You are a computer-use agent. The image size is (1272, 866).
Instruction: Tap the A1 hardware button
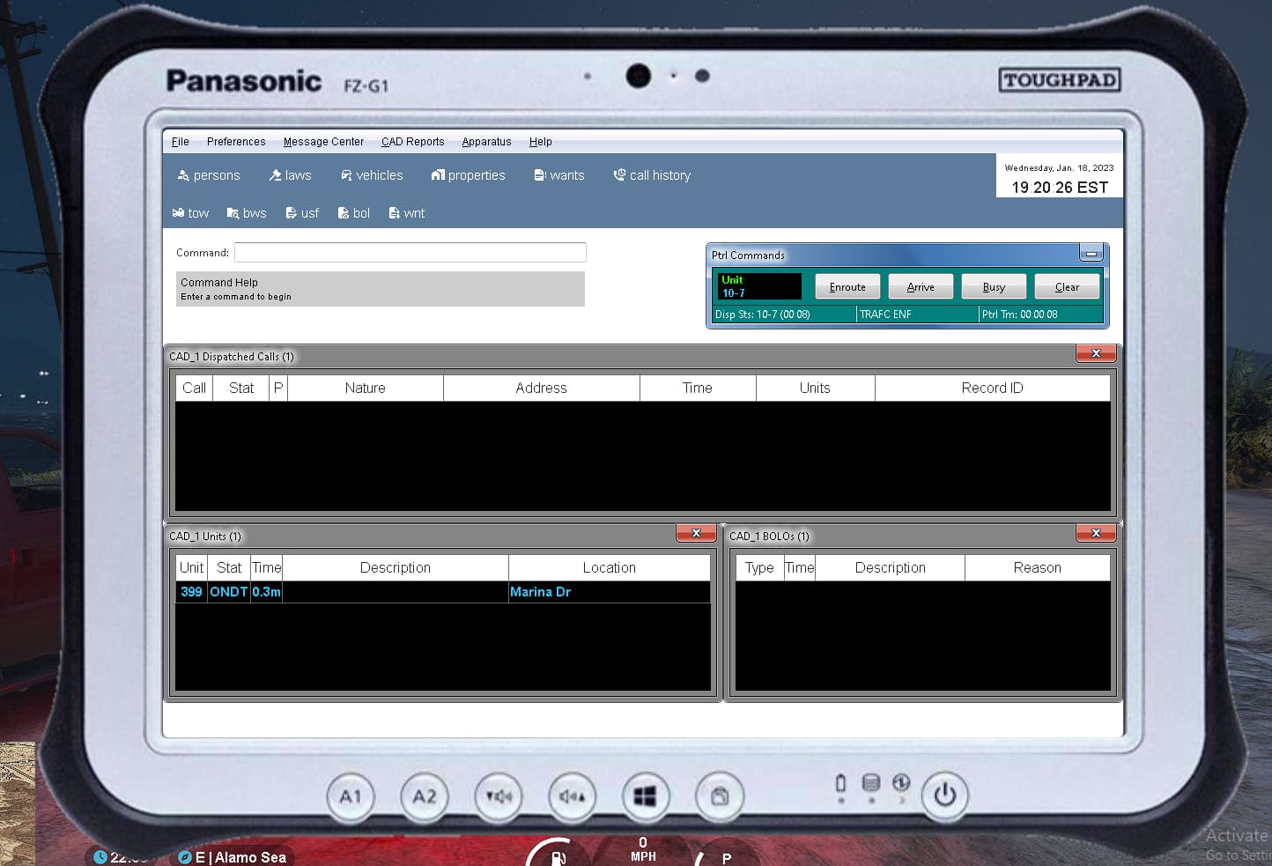click(x=351, y=796)
